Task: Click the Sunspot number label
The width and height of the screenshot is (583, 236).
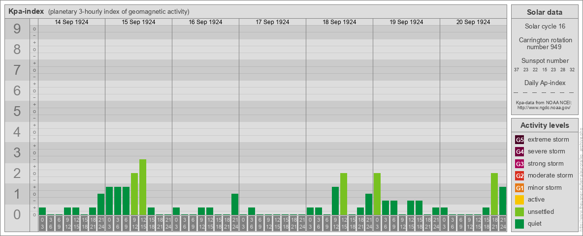Action: coord(545,61)
